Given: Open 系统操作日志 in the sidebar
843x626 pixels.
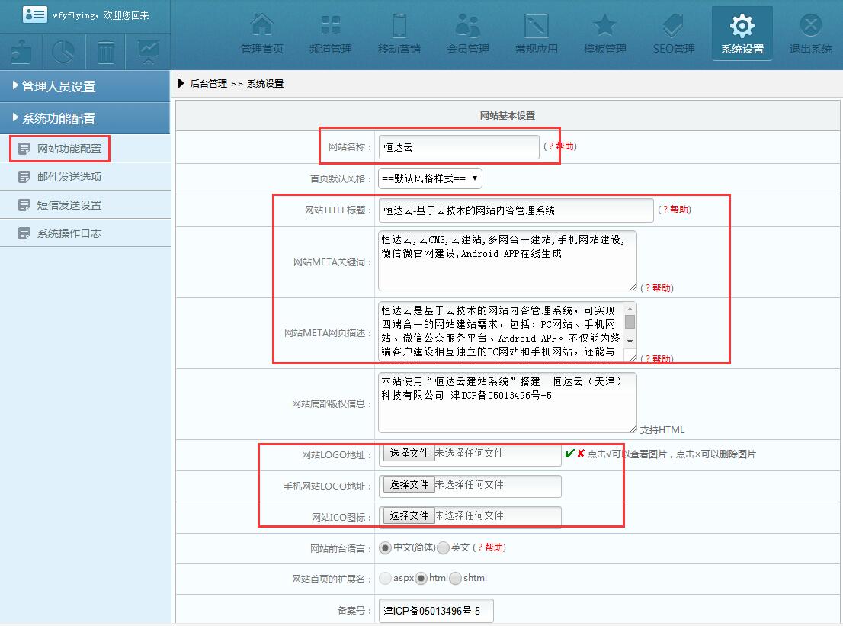Looking at the screenshot, I should point(69,233).
